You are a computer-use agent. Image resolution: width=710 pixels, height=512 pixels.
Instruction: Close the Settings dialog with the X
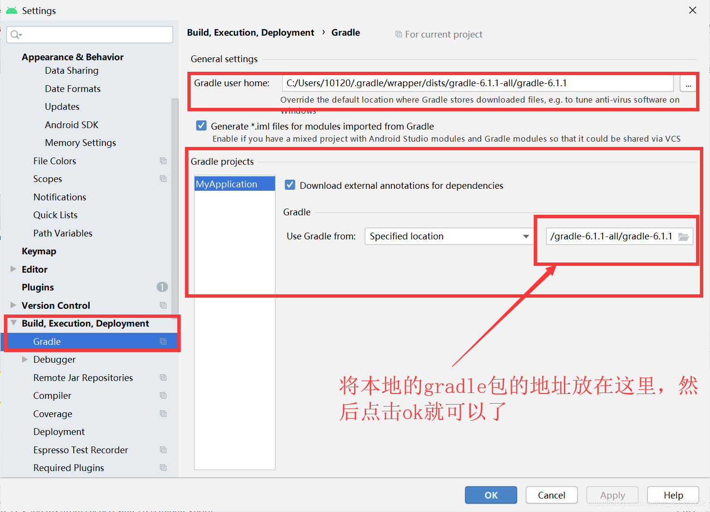click(693, 10)
